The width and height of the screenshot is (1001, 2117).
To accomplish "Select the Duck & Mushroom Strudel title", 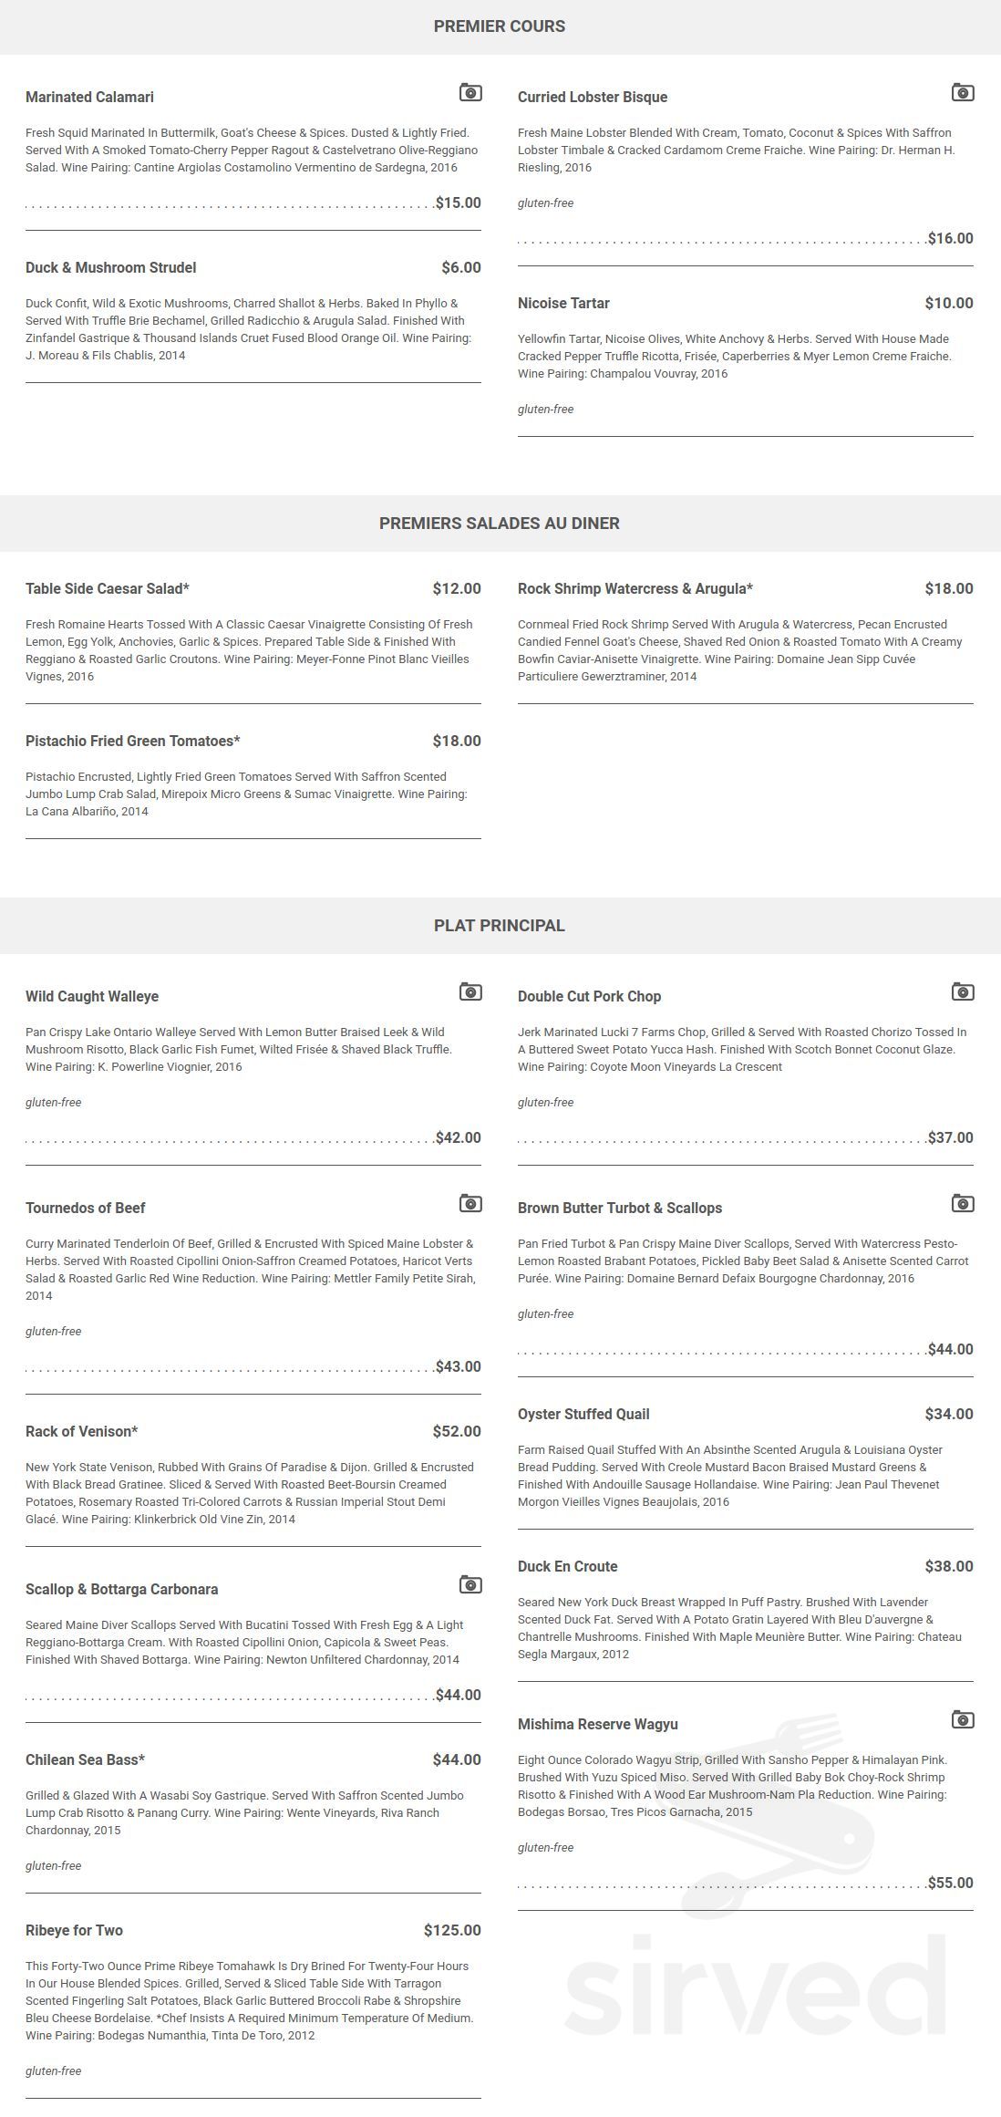I will [x=110, y=267].
